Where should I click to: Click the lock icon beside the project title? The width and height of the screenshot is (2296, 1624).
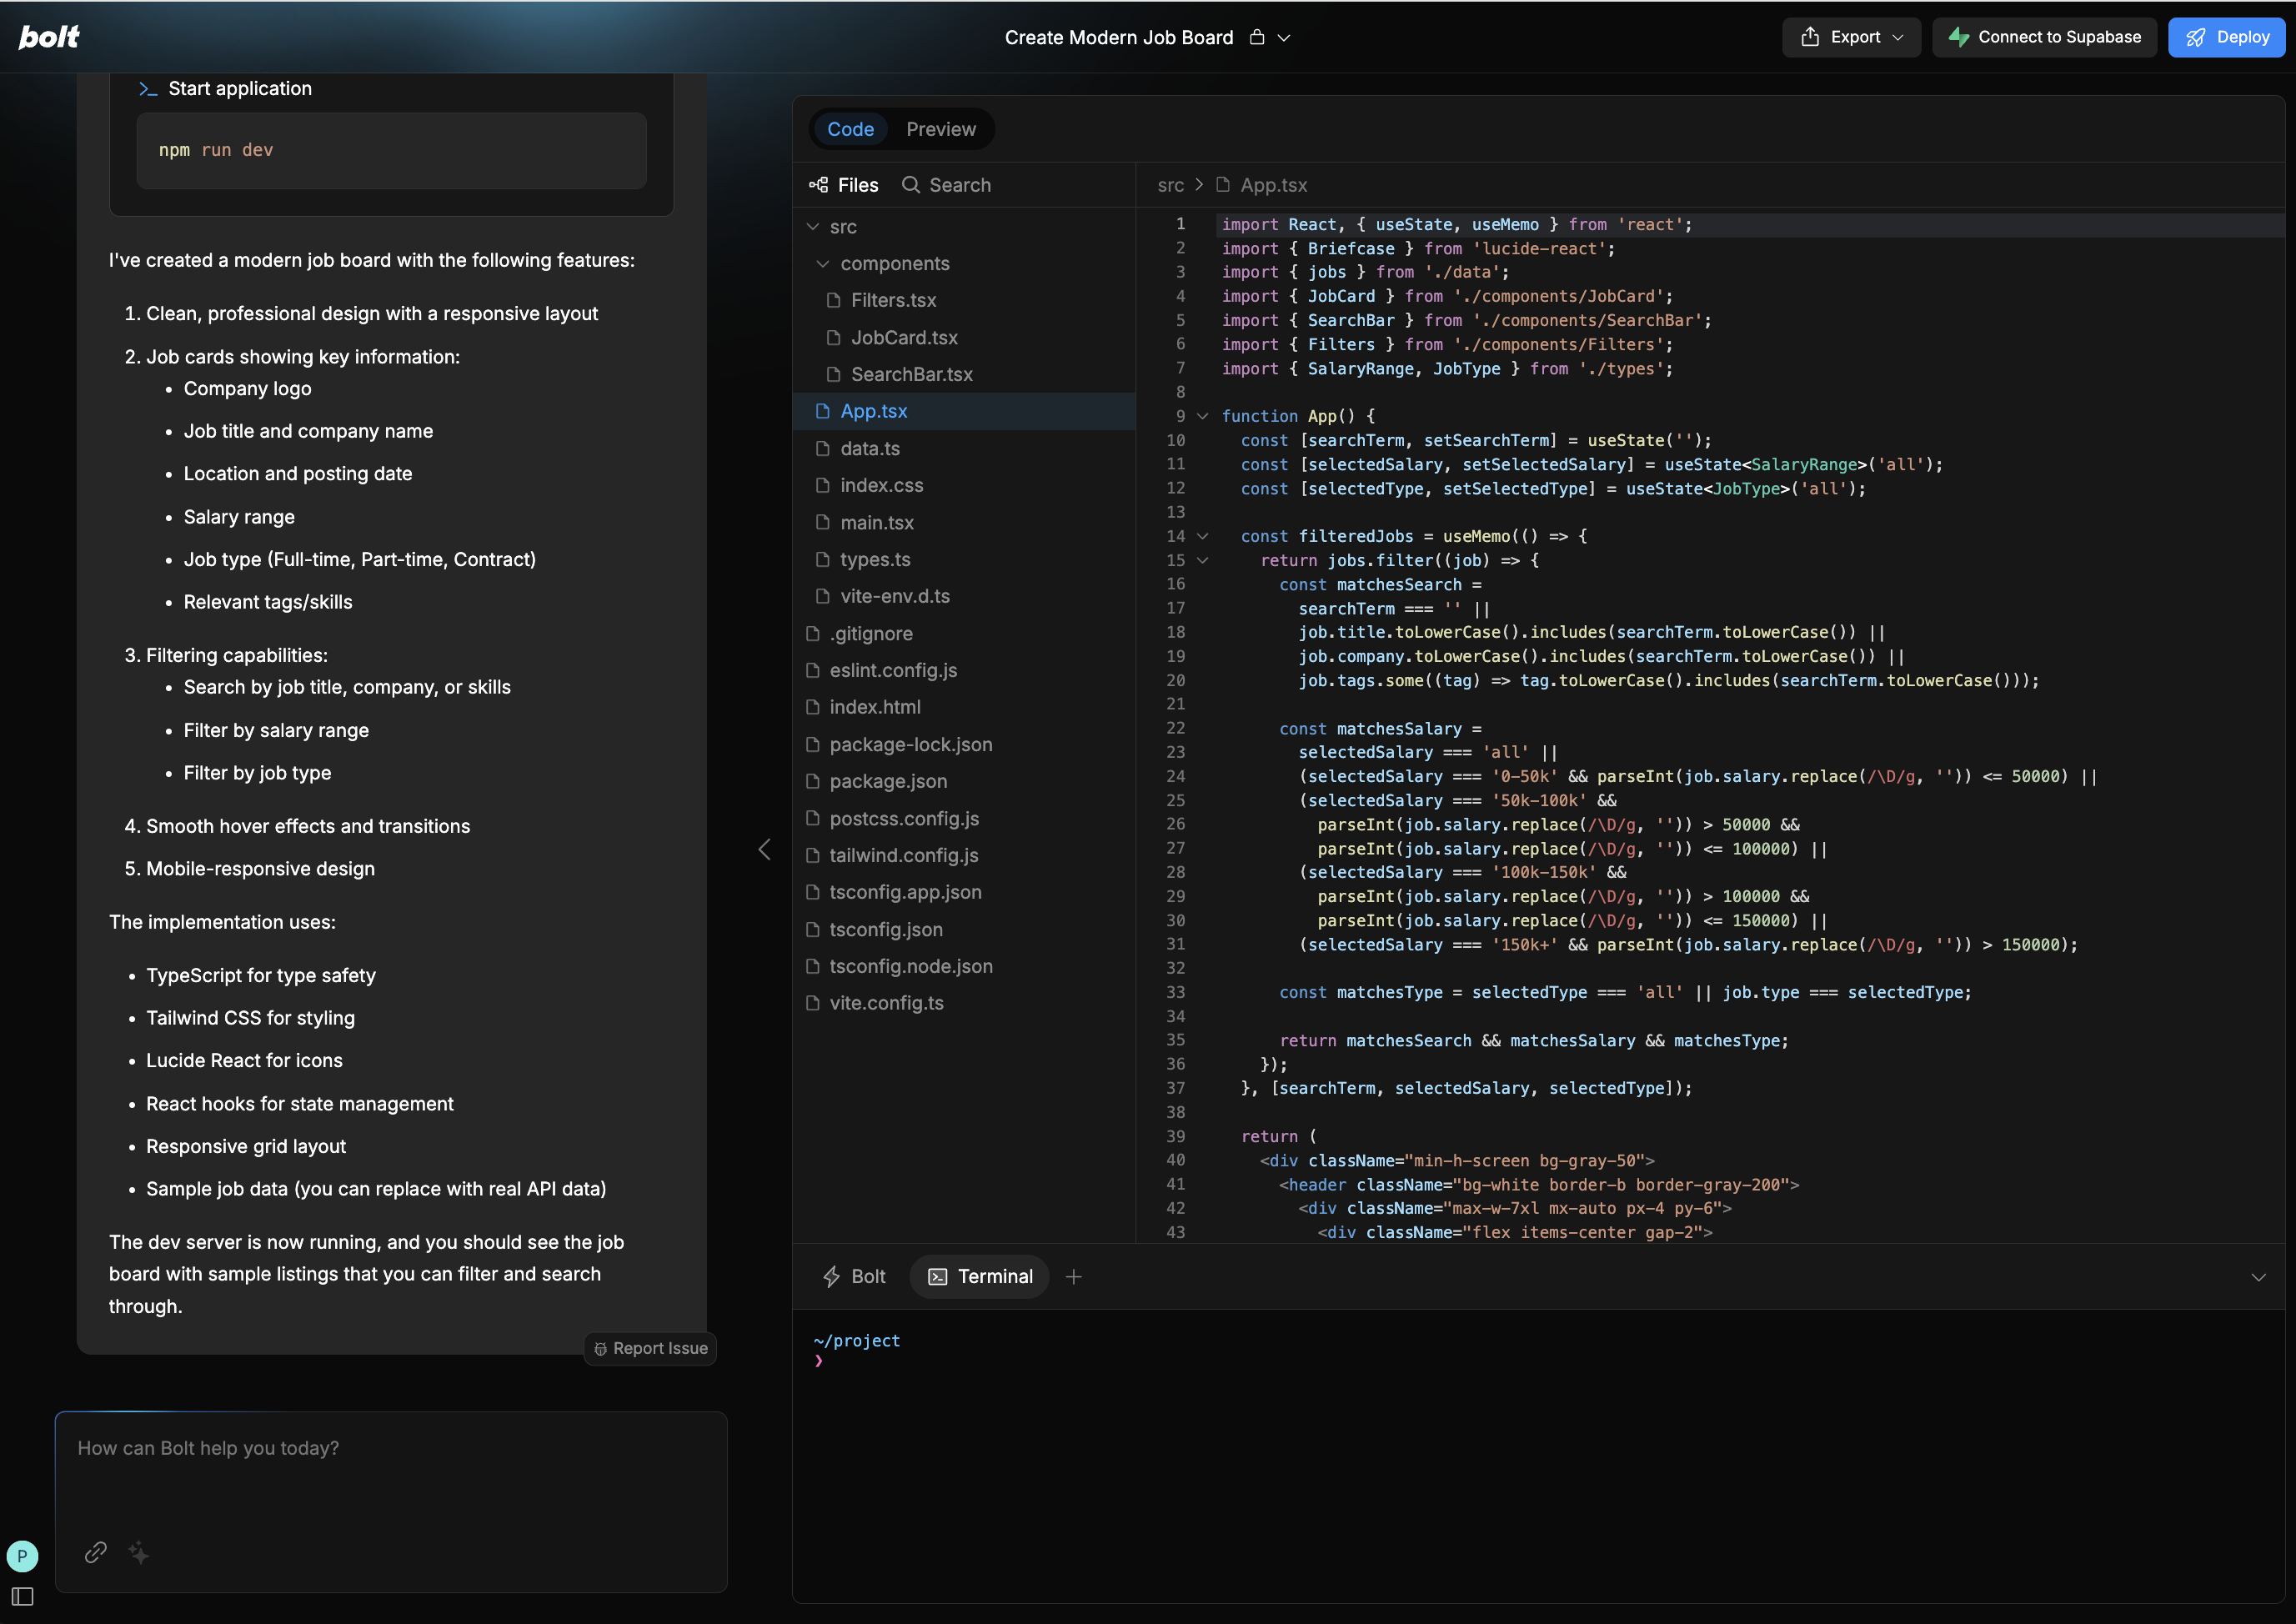click(x=1256, y=37)
